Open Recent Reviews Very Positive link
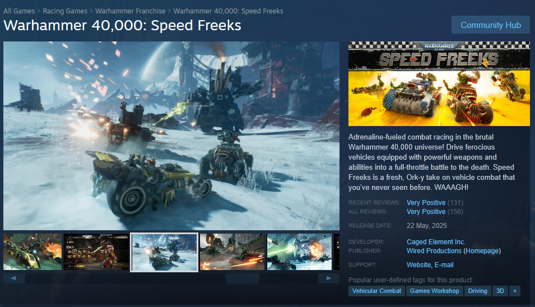Viewport: 535px width, 307px height. point(426,203)
